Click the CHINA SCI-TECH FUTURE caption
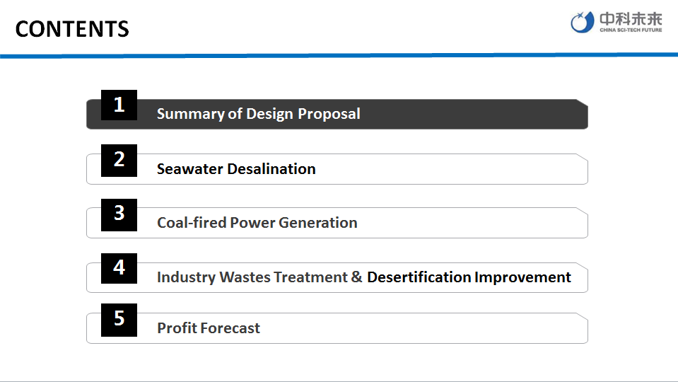Screen dimensions: 678x382 click(630, 30)
